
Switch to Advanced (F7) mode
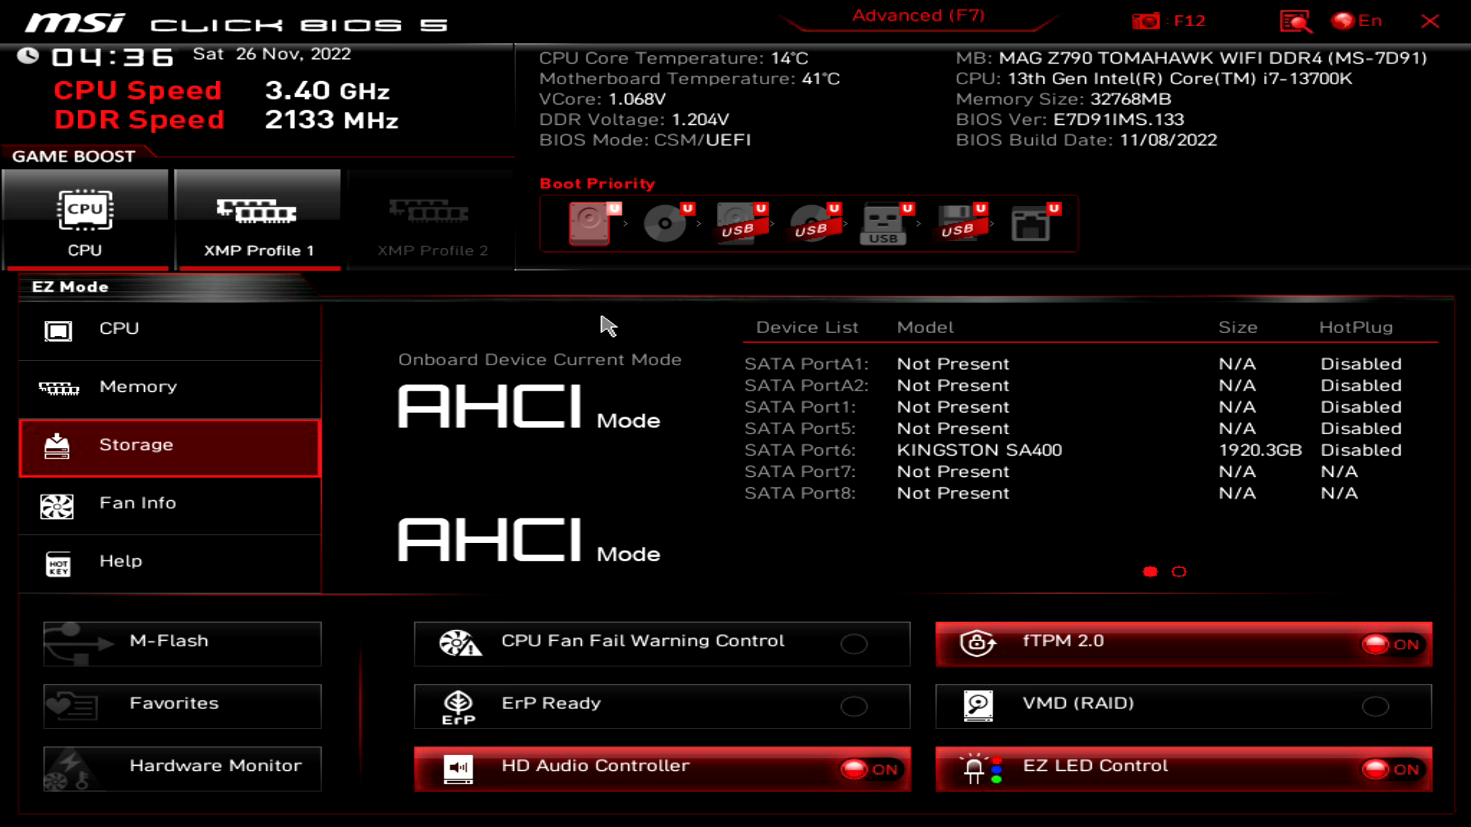click(x=918, y=15)
